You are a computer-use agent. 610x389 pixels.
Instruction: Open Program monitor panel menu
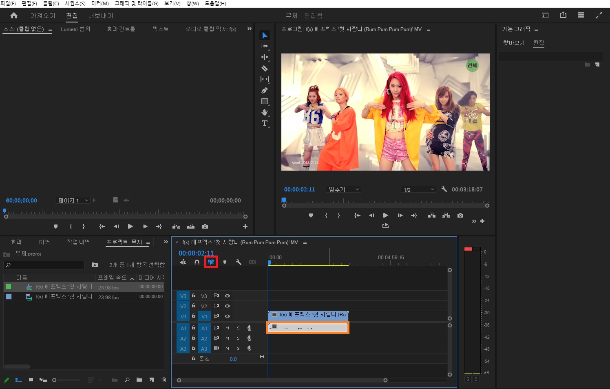tap(428, 29)
